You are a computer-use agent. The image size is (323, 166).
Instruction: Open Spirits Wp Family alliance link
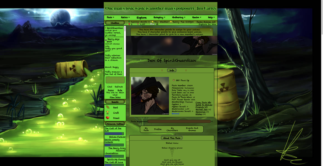point(116,159)
